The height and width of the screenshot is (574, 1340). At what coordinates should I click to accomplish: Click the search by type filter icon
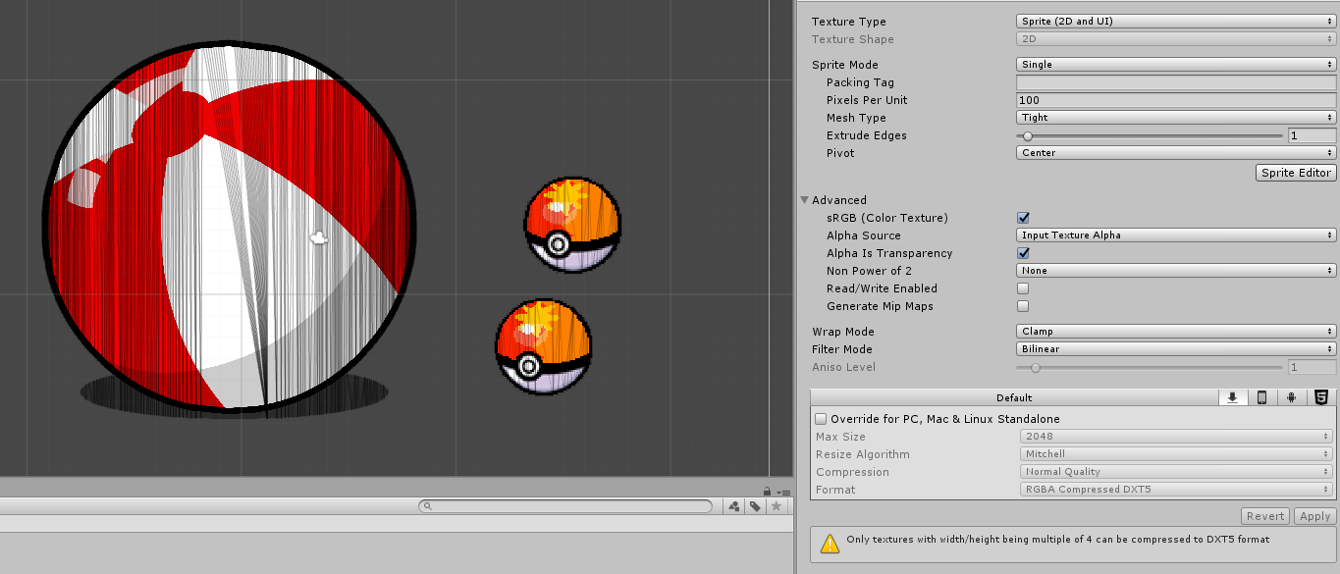pyautogui.click(x=734, y=506)
